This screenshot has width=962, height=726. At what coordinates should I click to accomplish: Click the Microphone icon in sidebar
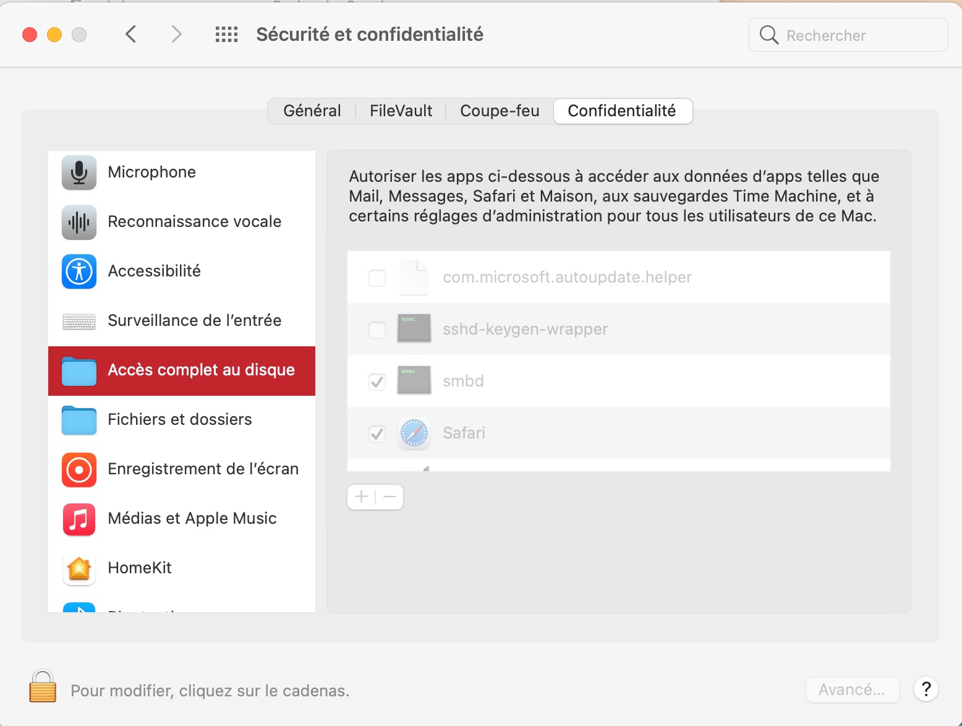click(79, 173)
